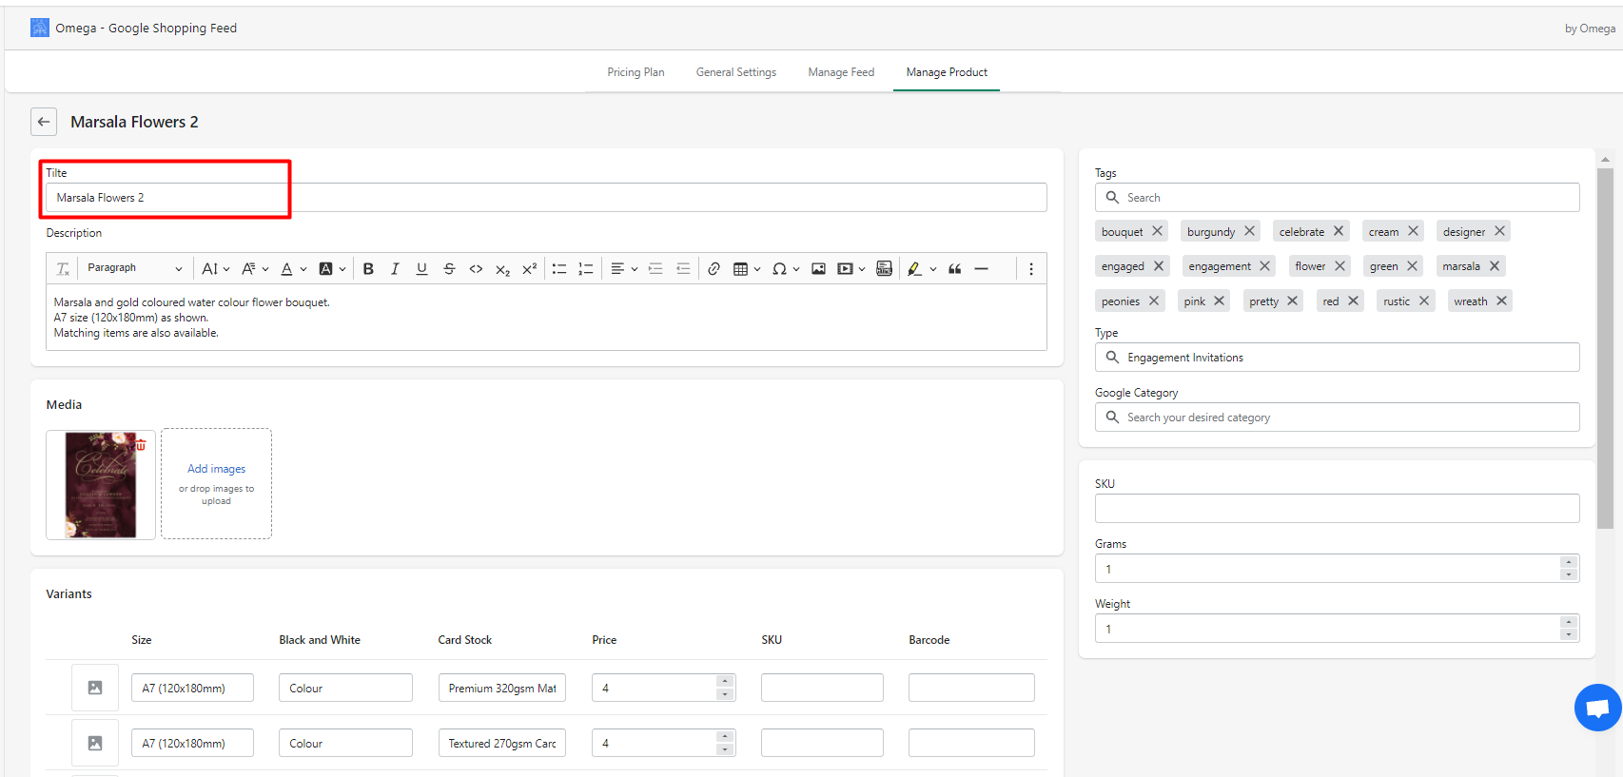This screenshot has width=1623, height=777.
Task: Show more editor toolbar items
Action: click(1031, 269)
